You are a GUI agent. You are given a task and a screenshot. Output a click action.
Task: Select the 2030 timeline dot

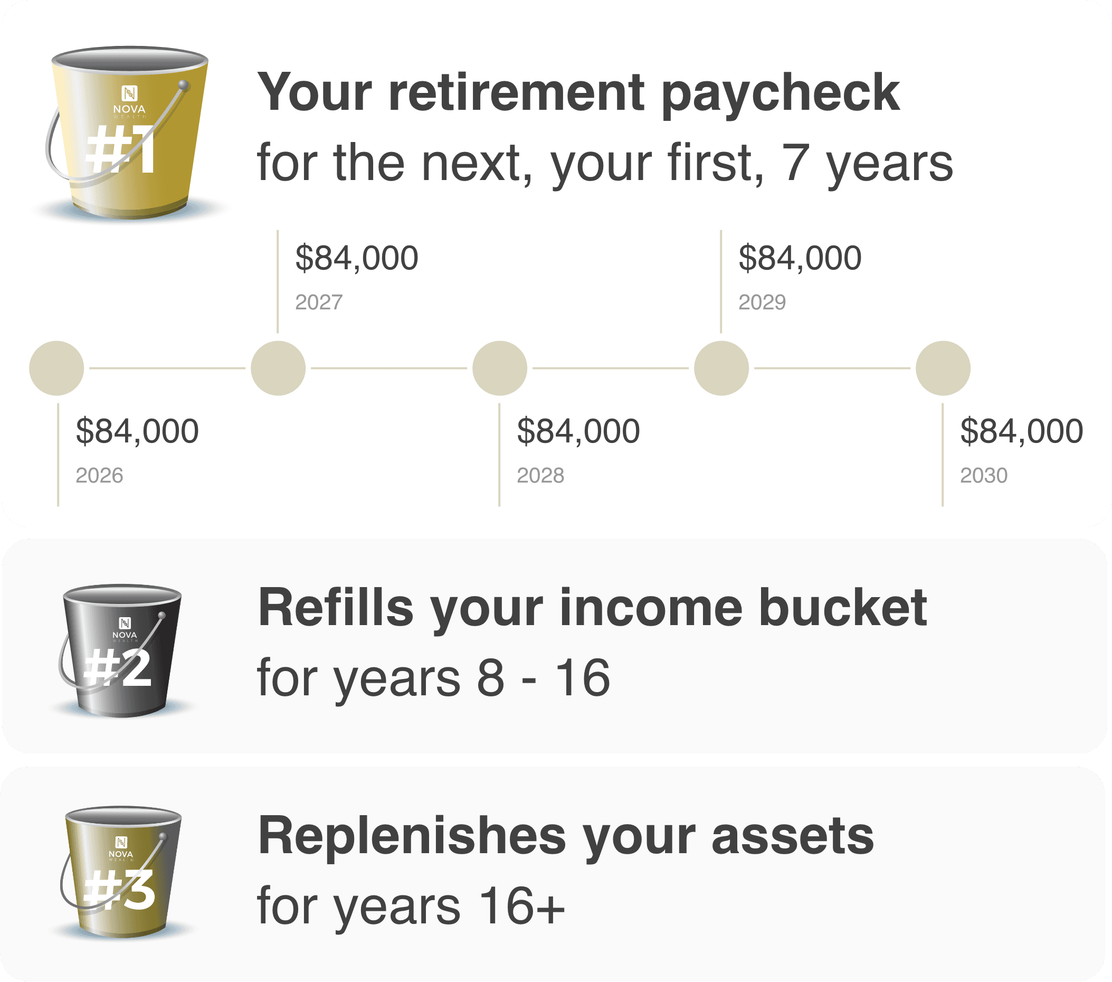(x=943, y=368)
